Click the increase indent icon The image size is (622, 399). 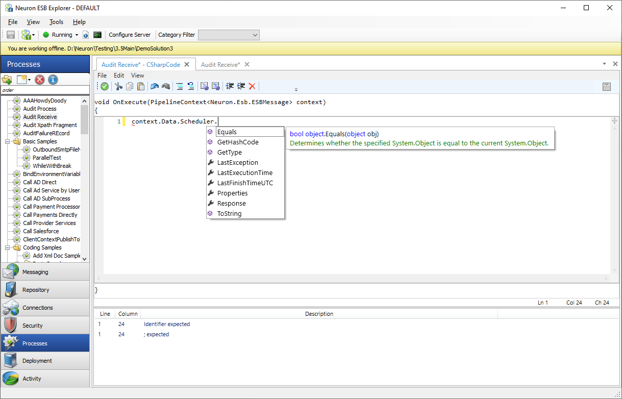[241, 86]
